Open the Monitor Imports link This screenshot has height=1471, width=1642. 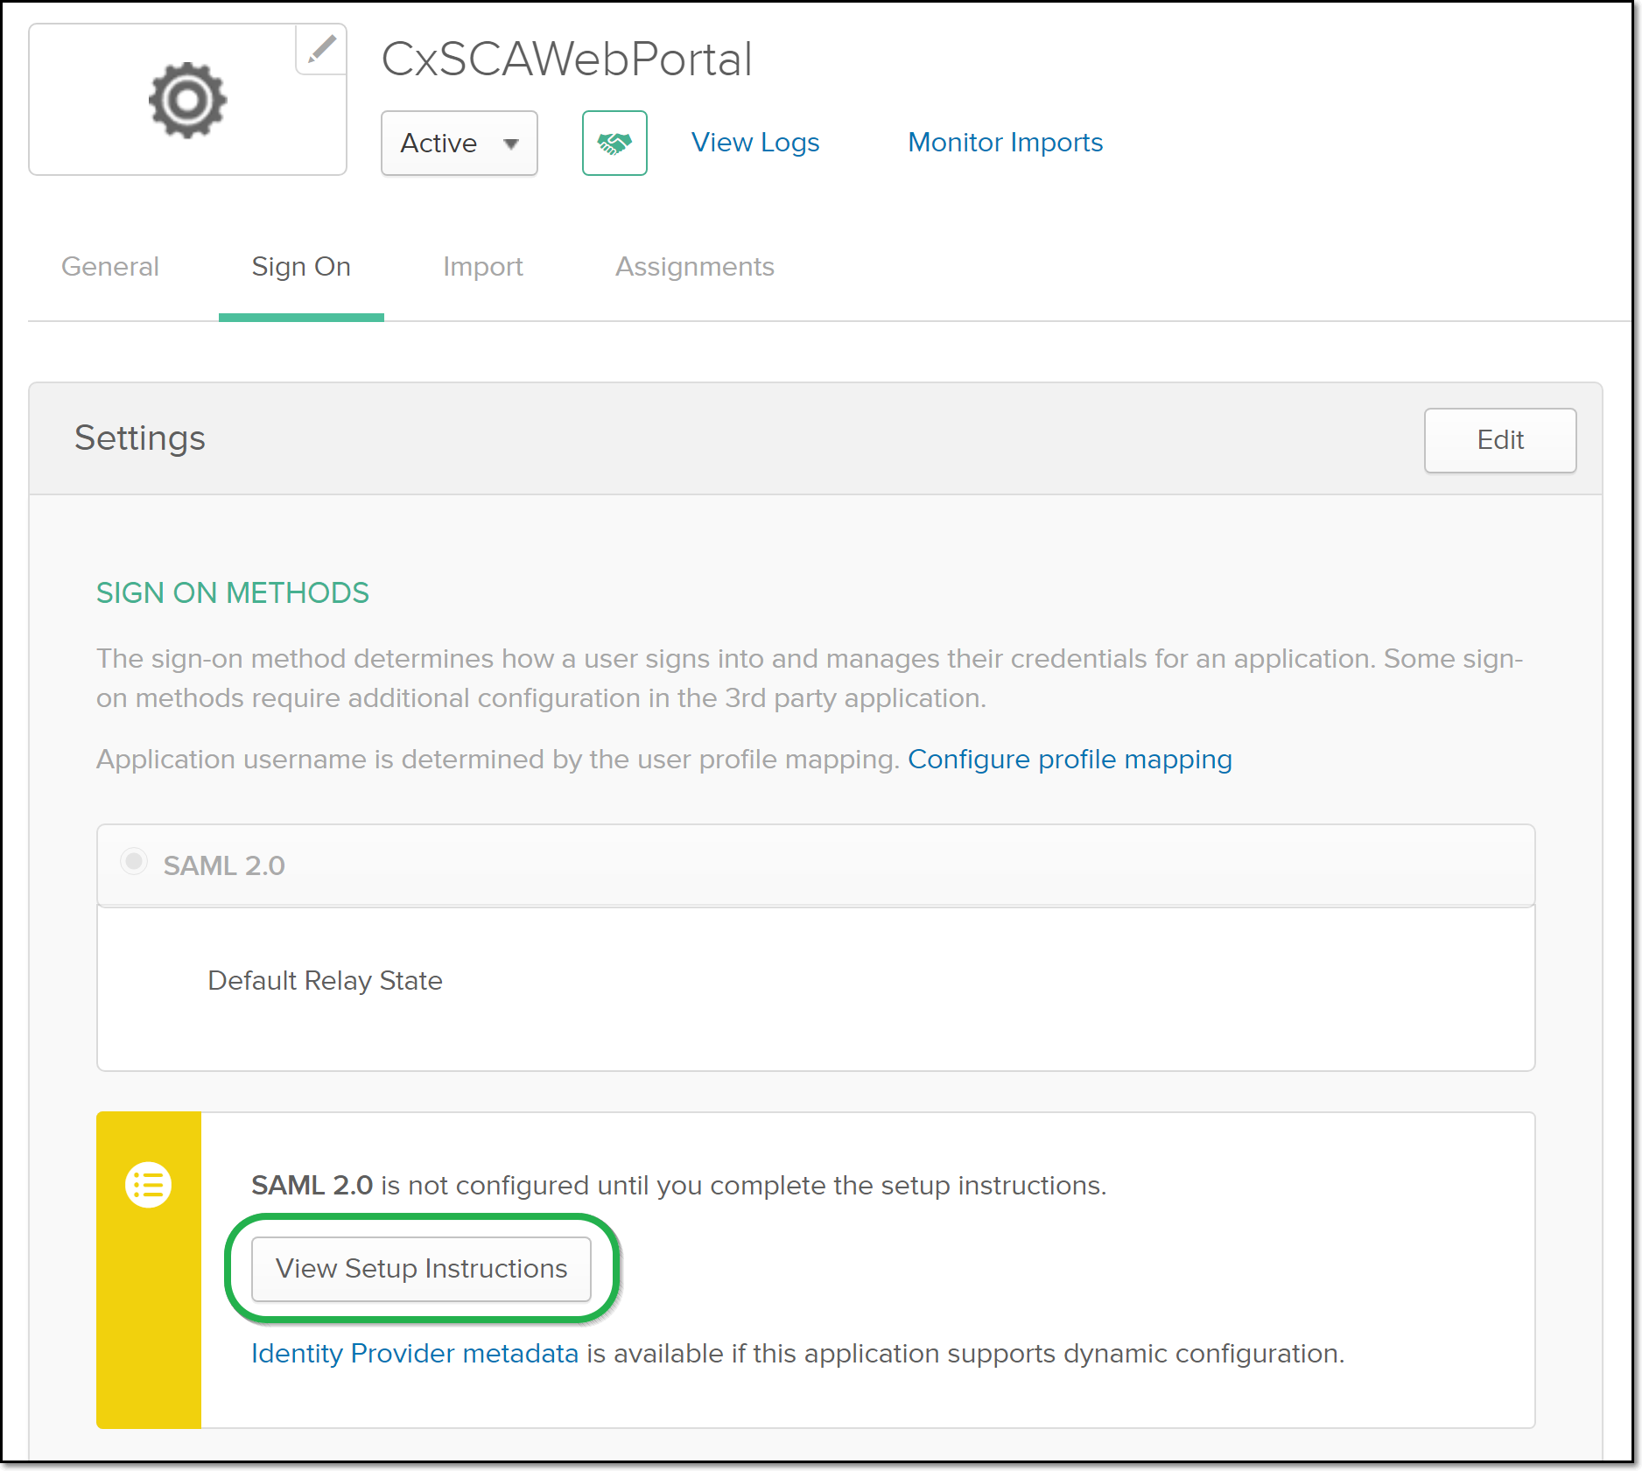tap(1005, 142)
